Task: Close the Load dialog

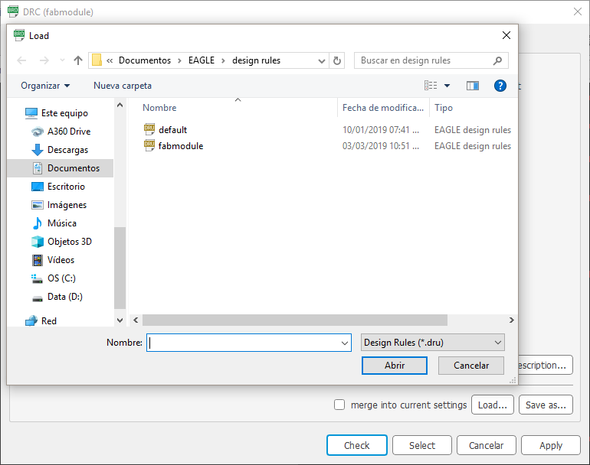Action: coord(506,35)
